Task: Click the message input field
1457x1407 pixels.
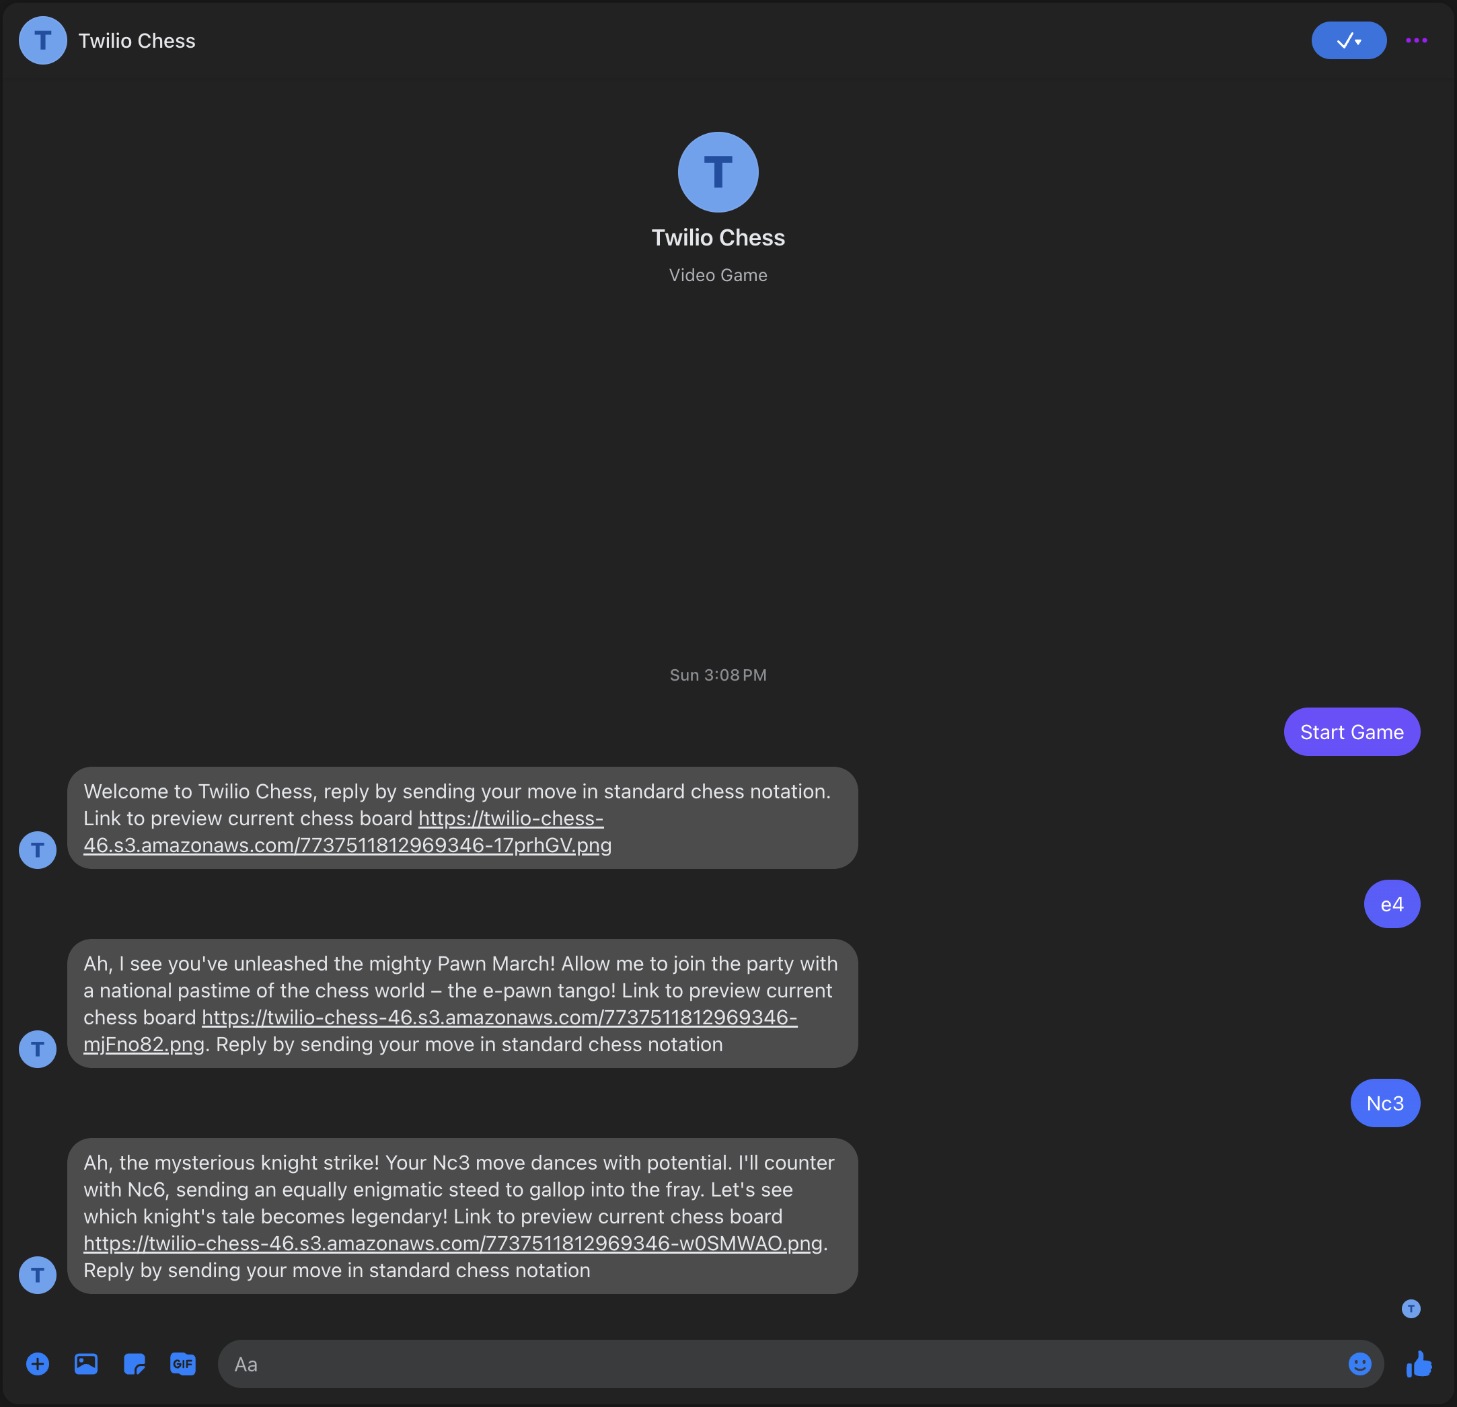Action: (780, 1364)
